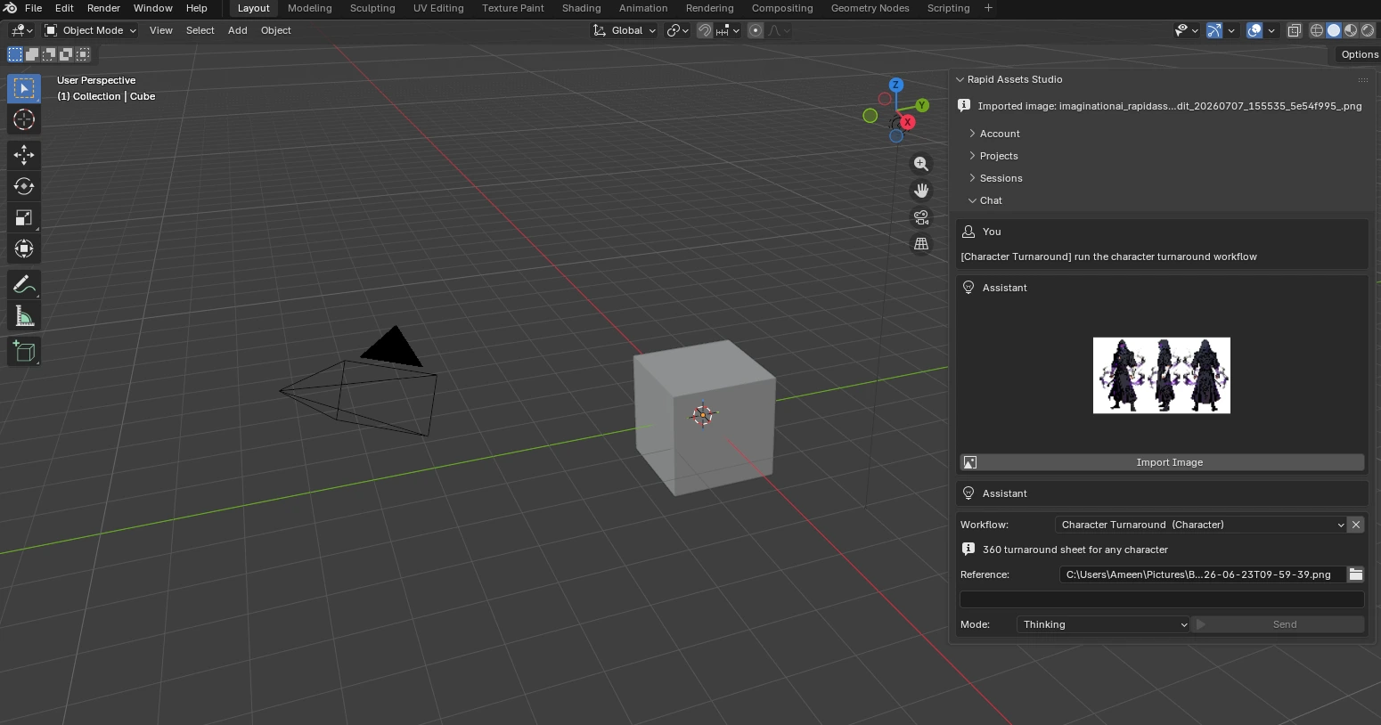The height and width of the screenshot is (725, 1381).
Task: Expand the Sessions section
Action: click(1001, 178)
